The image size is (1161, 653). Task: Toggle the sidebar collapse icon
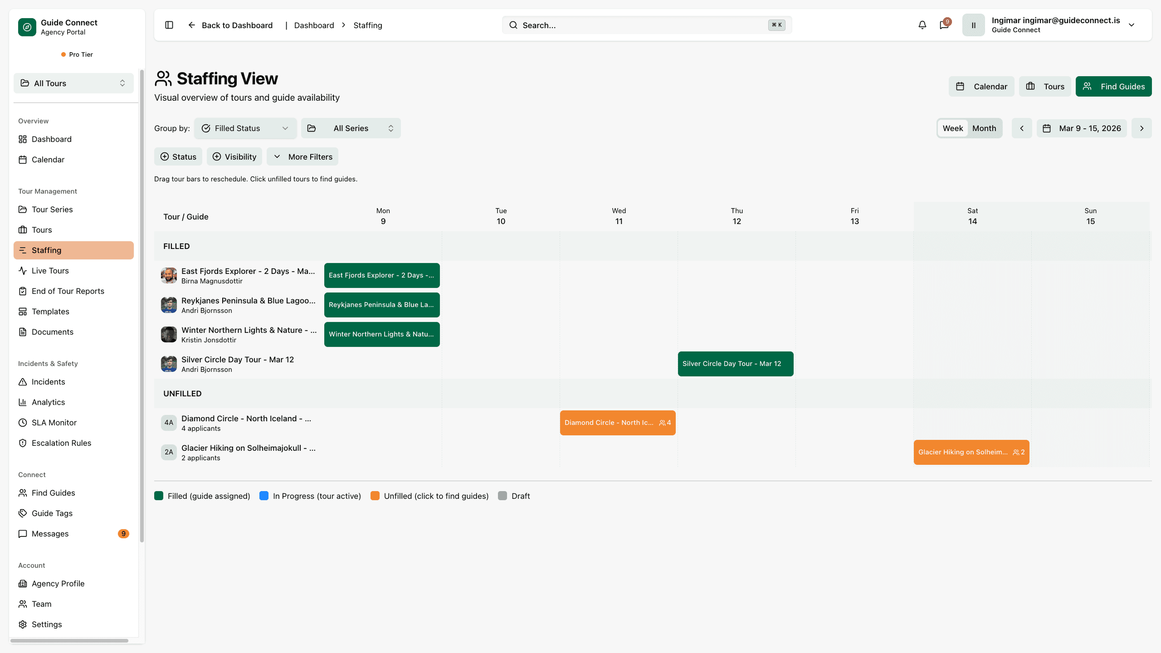coord(169,25)
